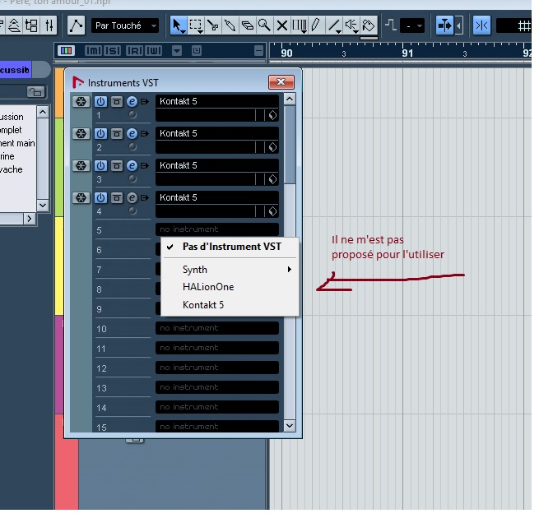Open Kontakt 5 instrument selector in slot 3

(x=217, y=165)
